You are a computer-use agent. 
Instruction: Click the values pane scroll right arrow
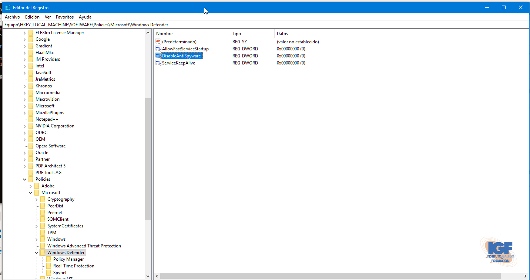coord(526,276)
